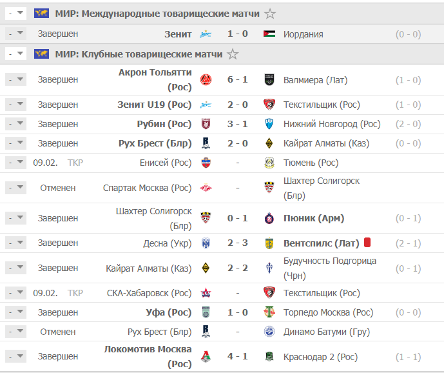Open dropdown for Клубные товарищеские матчи header
This screenshot has width=444, height=373.
(x=15, y=54)
